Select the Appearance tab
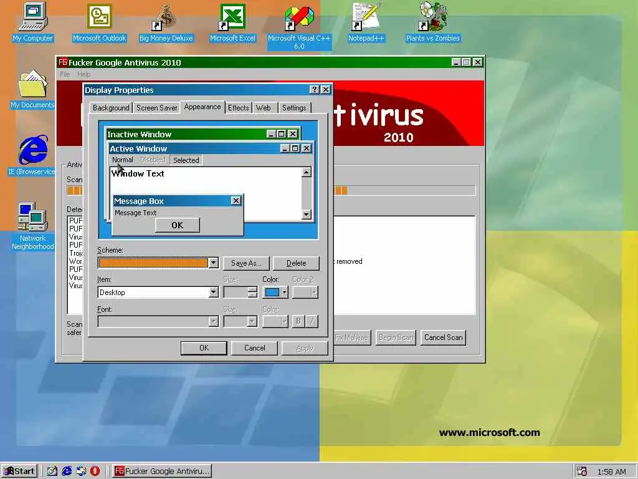Screen dimensions: 638x479 (202, 107)
